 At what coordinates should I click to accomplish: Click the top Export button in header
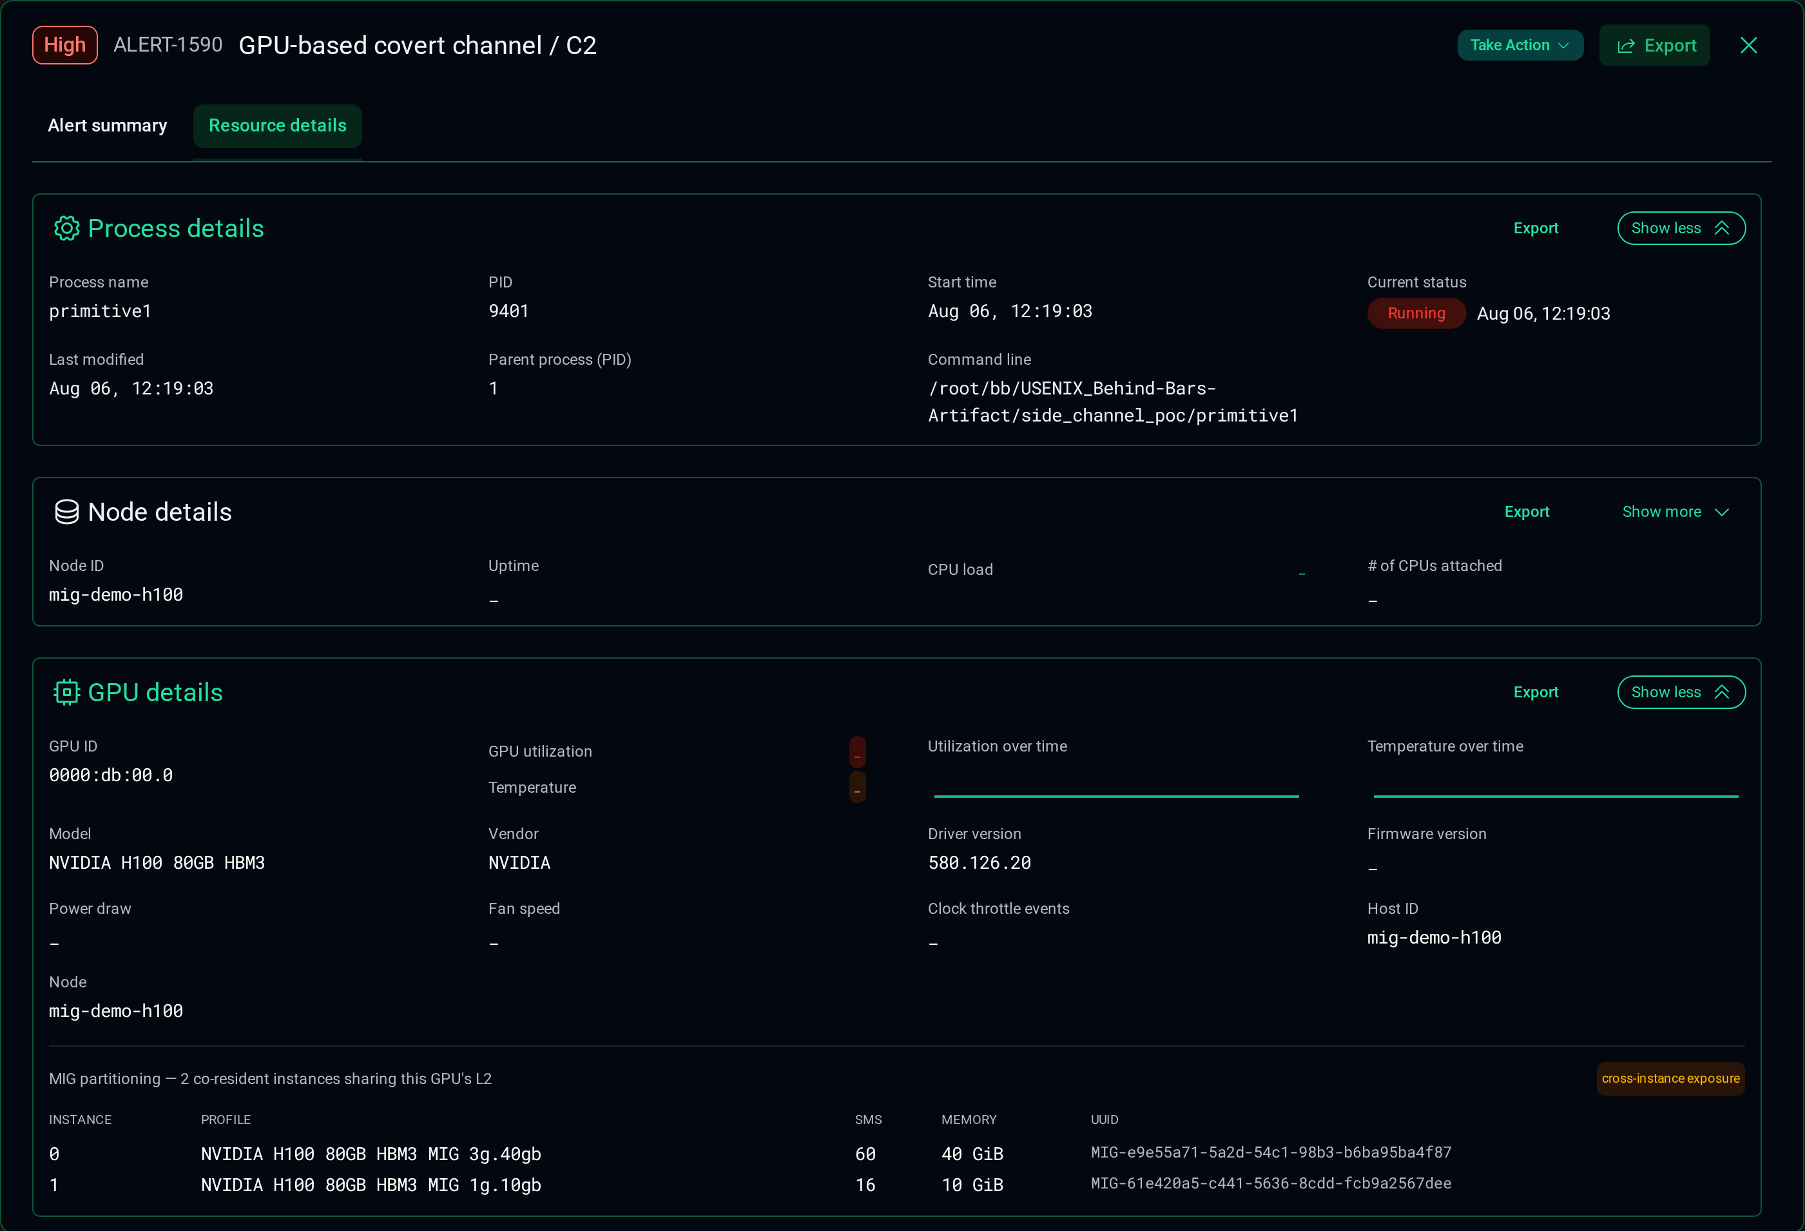[1654, 45]
